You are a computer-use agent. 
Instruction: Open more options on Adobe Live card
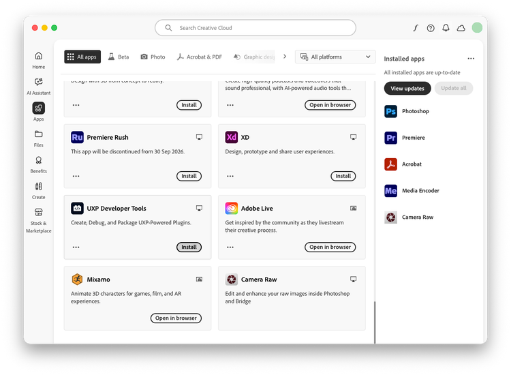tap(230, 247)
